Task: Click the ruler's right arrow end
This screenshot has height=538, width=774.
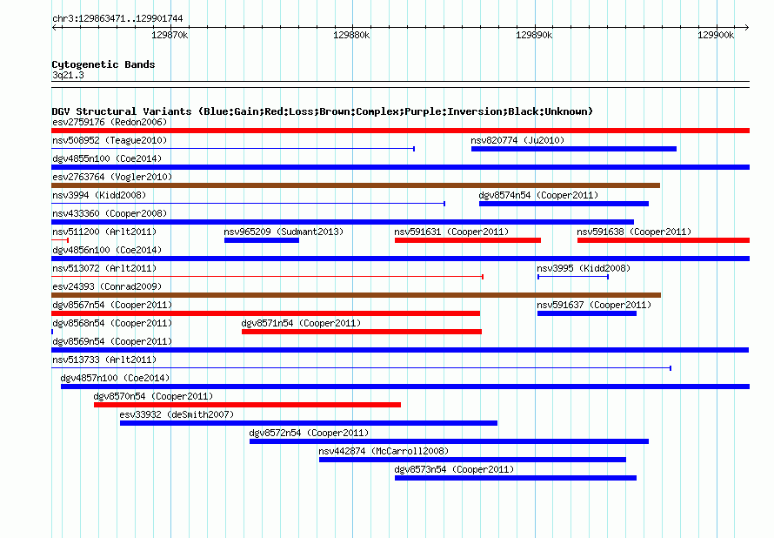Action: [747, 27]
